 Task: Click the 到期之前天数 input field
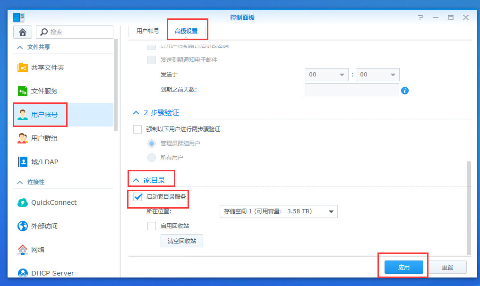[x=352, y=90]
